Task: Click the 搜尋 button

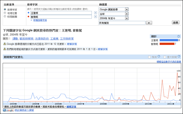Action: 176,23
